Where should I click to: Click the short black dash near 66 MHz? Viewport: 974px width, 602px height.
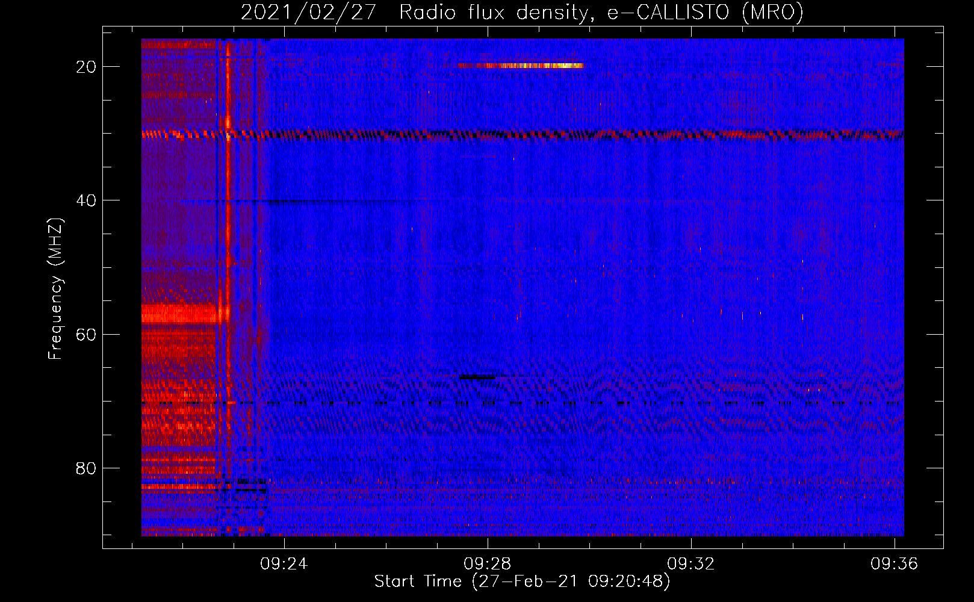(x=478, y=377)
